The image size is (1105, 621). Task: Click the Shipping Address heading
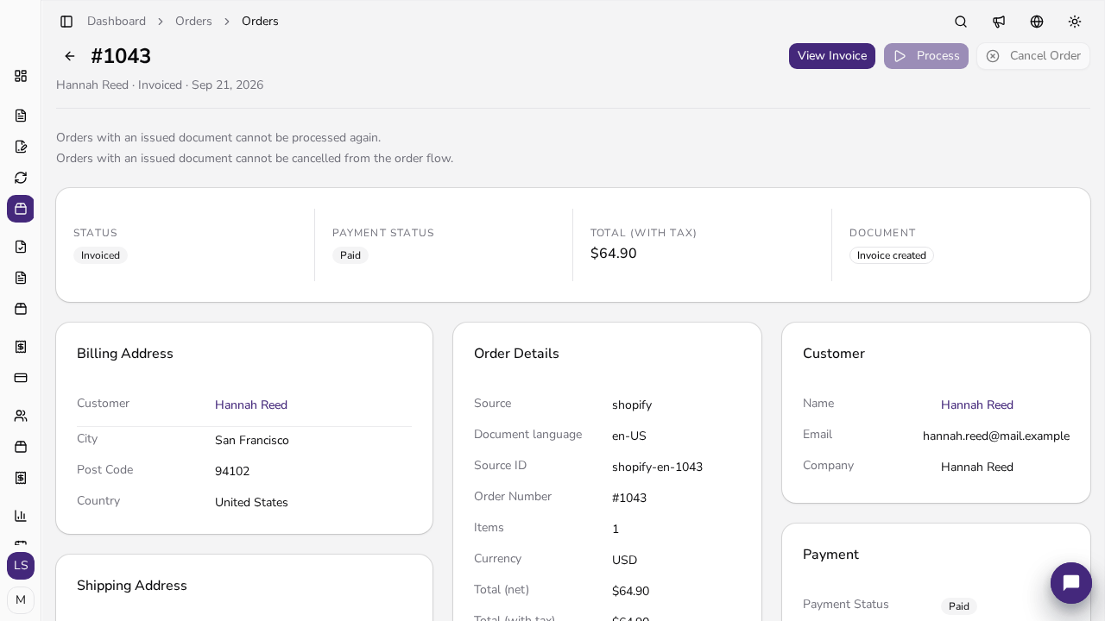(132, 586)
